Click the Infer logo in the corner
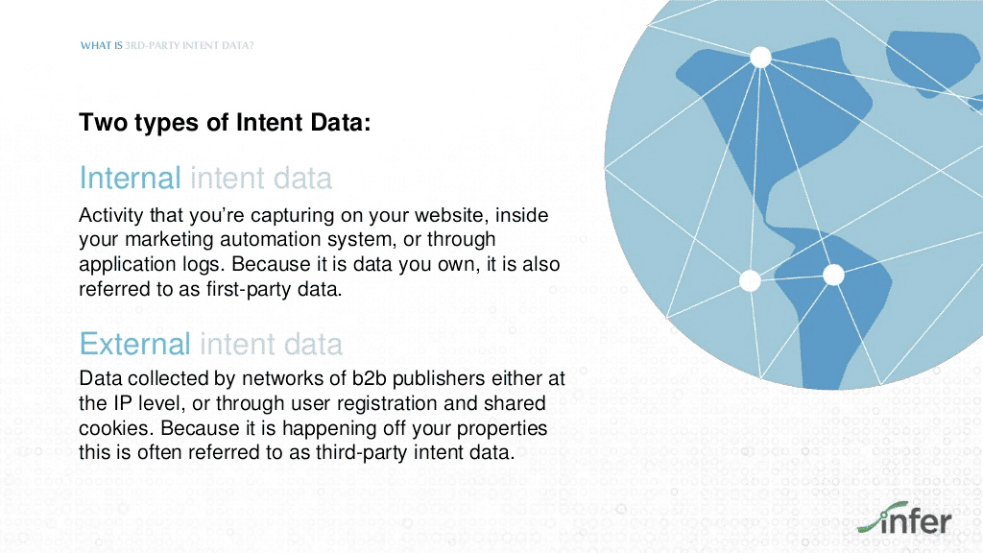 904,517
